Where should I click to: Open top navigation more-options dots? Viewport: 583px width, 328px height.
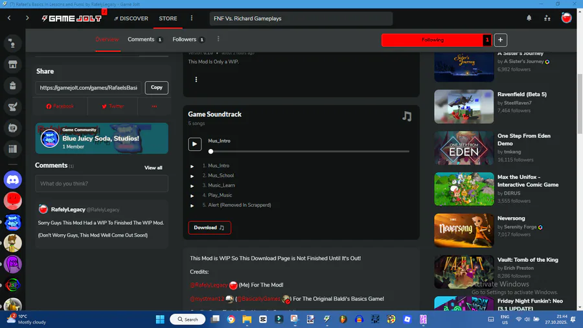point(192,18)
